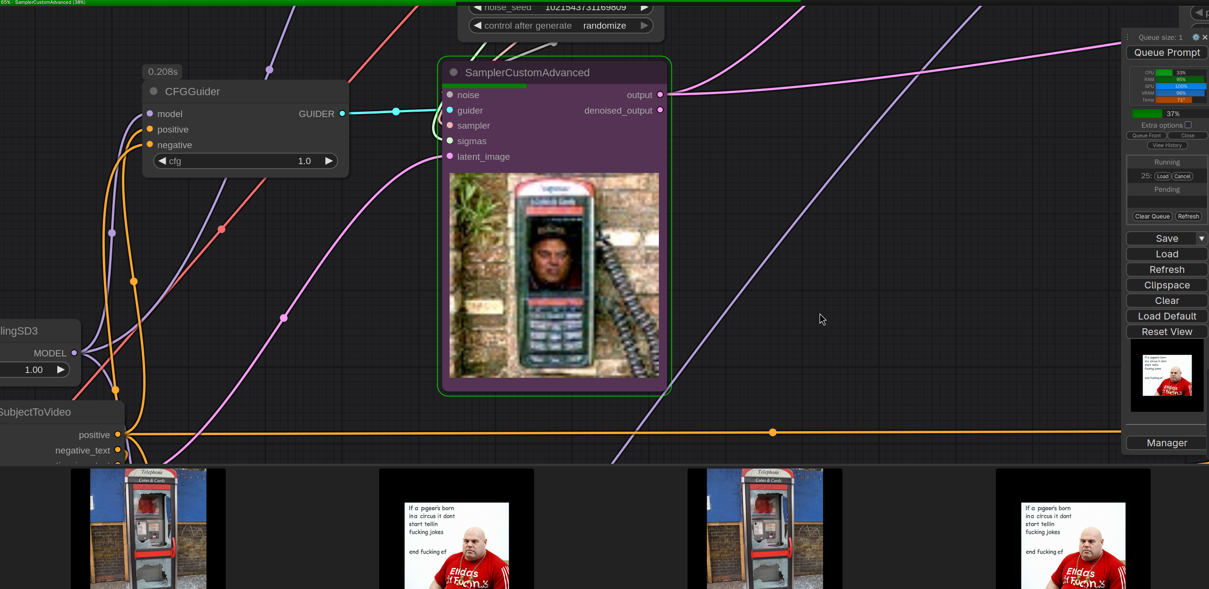This screenshot has height=589, width=1209.
Task: Open the second phone booth image thumbnail
Action: [x=765, y=529]
